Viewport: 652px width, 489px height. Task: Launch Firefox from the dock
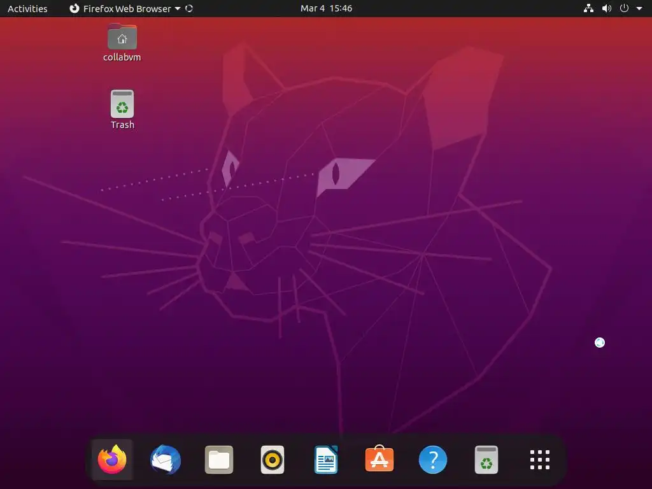pyautogui.click(x=112, y=460)
